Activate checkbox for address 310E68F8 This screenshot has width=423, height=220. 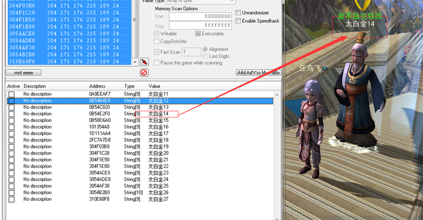click(x=11, y=199)
